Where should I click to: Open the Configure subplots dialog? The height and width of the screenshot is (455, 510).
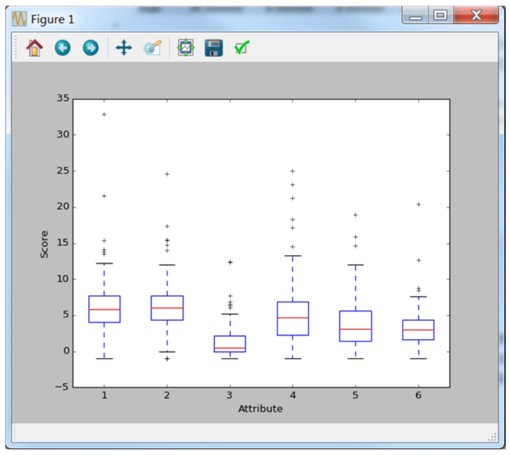coord(186,48)
